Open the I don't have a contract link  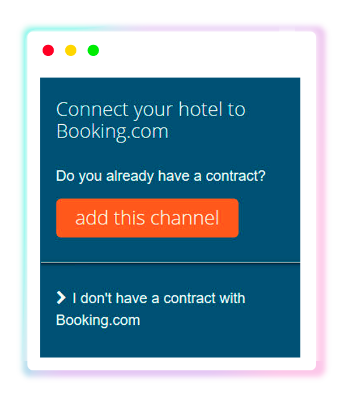tap(150, 309)
